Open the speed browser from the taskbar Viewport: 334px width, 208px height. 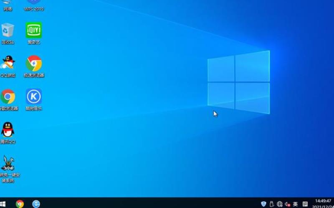click(x=20, y=204)
